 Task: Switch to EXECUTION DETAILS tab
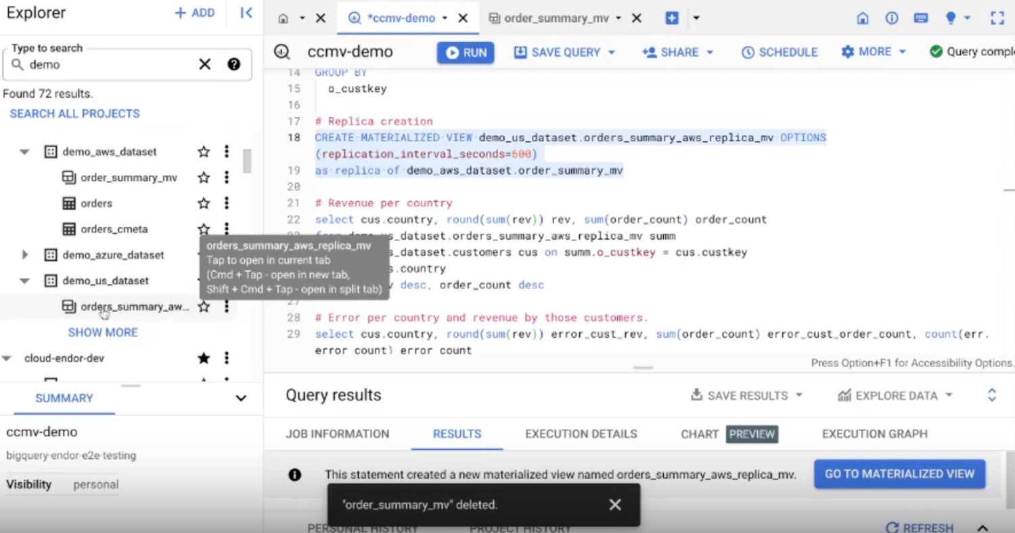coord(581,434)
